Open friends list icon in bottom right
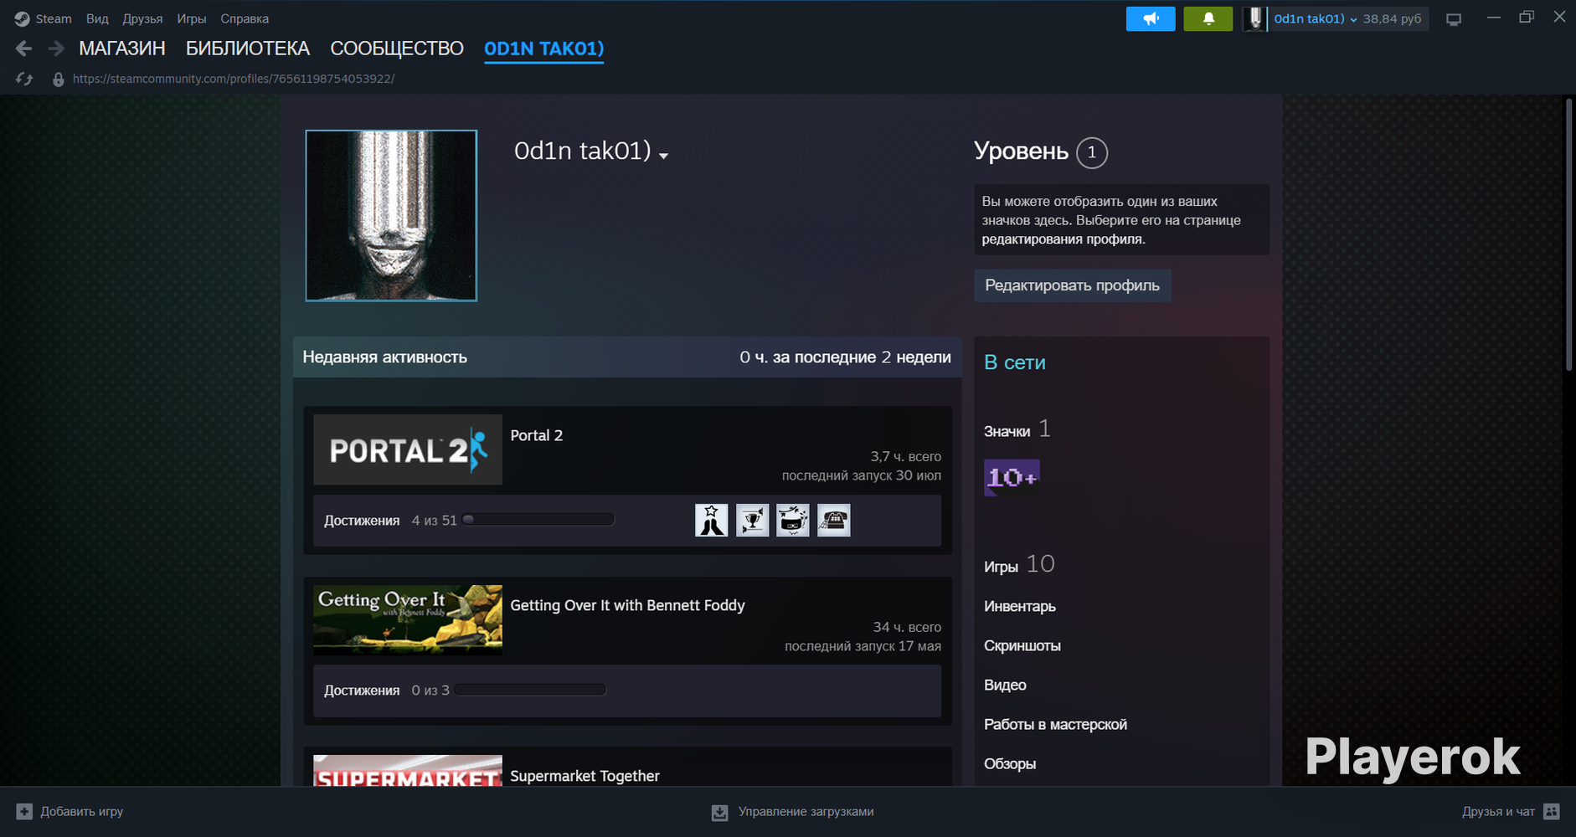Screen dimensions: 1576x837 pos(1552,811)
